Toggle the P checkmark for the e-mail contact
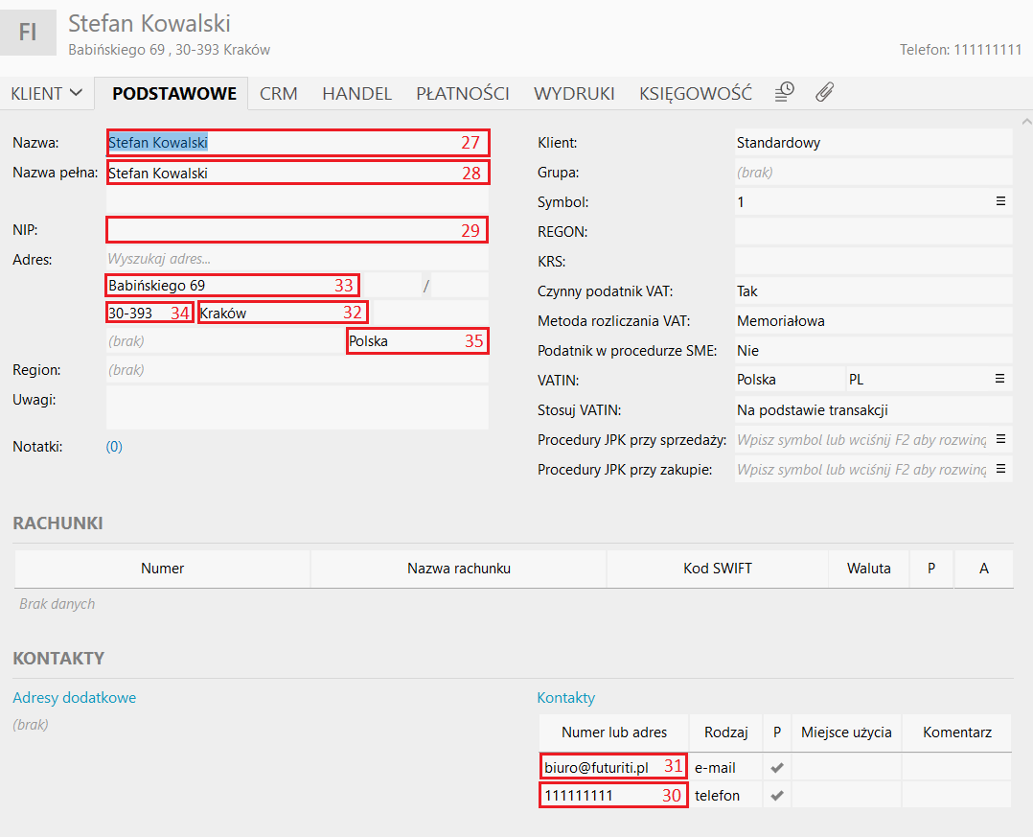1033x837 pixels. pyautogui.click(x=777, y=767)
